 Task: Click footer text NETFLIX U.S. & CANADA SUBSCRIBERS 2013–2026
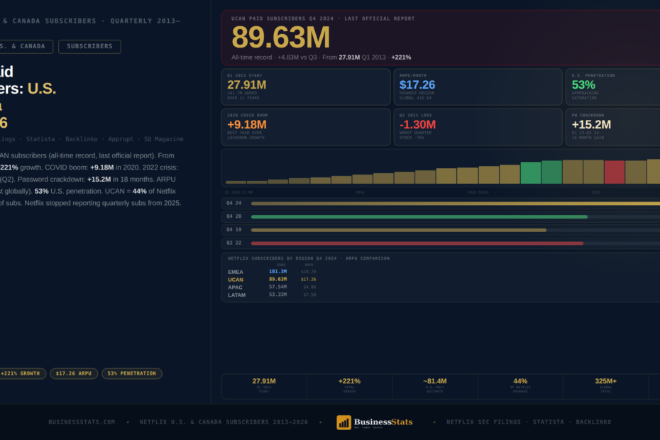pyautogui.click(x=224, y=422)
